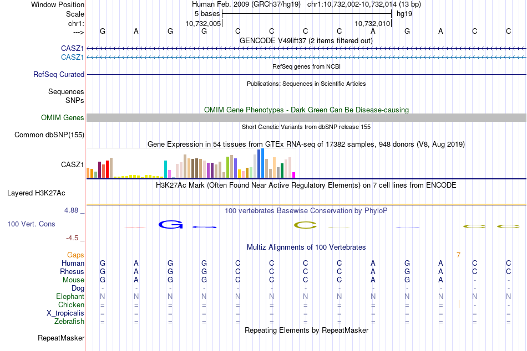Viewport: 527px width, 351px height.
Task: Click the ---> strand direction arrow
Action: [x=79, y=32]
